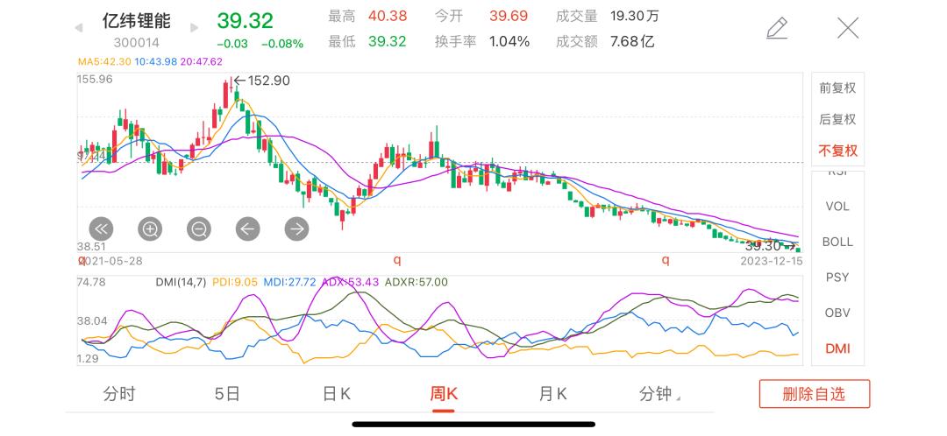Tap the ADXR:57.00 value
The height and width of the screenshot is (436, 947).
[x=417, y=282]
